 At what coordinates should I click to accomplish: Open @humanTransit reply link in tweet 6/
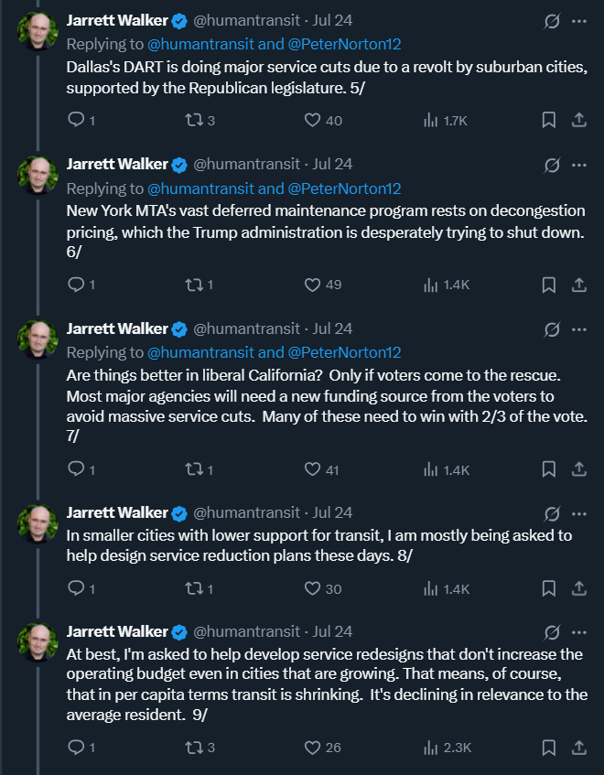tap(189, 188)
